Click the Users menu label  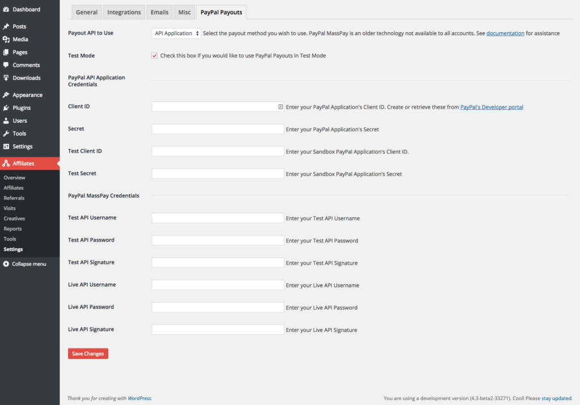click(x=20, y=121)
